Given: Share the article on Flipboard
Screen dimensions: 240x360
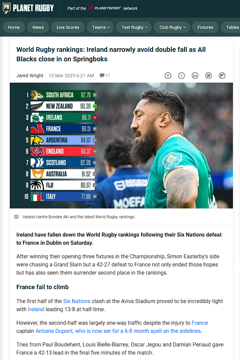Looking at the screenshot, I should (222, 76).
